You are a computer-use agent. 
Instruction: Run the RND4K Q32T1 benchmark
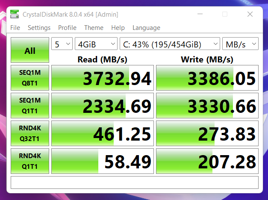coord(30,134)
